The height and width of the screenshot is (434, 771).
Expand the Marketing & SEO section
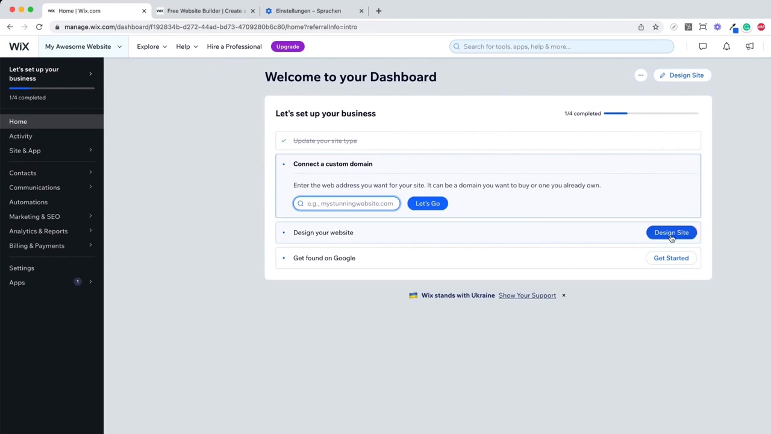90,216
